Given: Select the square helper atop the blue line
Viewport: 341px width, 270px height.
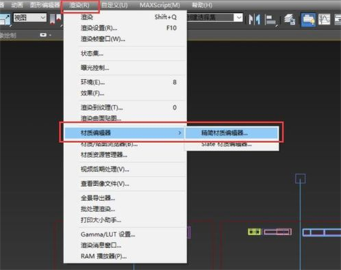Looking at the screenshot, I should click(300, 179).
